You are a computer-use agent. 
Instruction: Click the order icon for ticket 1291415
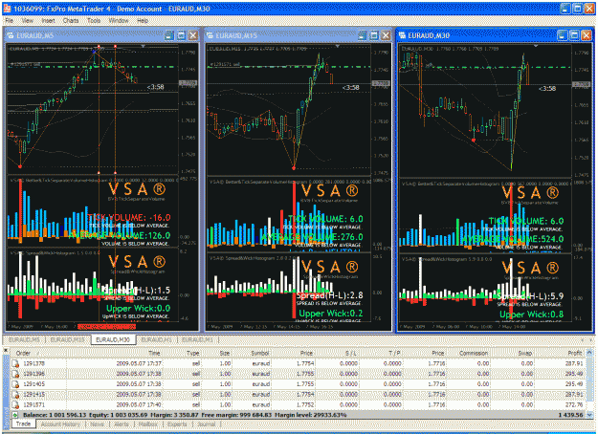pyautogui.click(x=15, y=395)
